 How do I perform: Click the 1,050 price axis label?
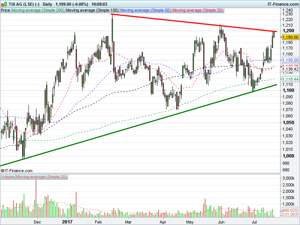(x=288, y=123)
